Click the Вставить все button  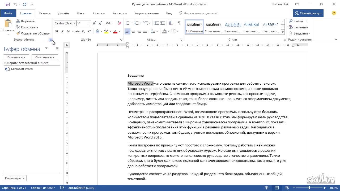[16, 57]
